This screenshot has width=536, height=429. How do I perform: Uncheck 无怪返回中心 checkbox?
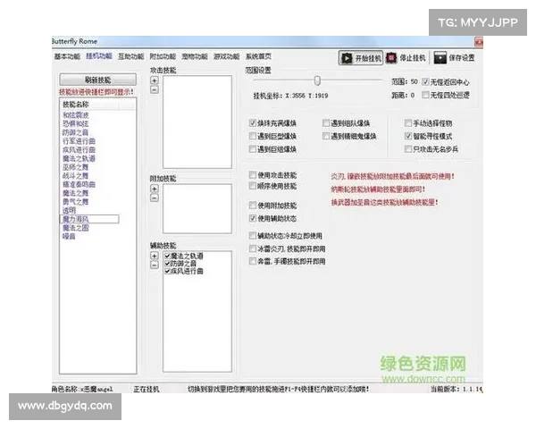425,81
